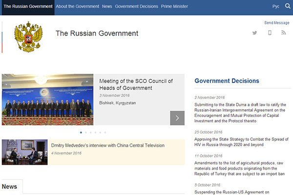Click the Send Message link

pyautogui.click(x=276, y=23)
